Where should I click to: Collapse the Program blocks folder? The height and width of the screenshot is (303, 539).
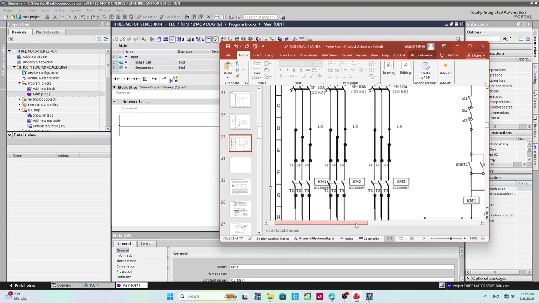tap(19, 83)
